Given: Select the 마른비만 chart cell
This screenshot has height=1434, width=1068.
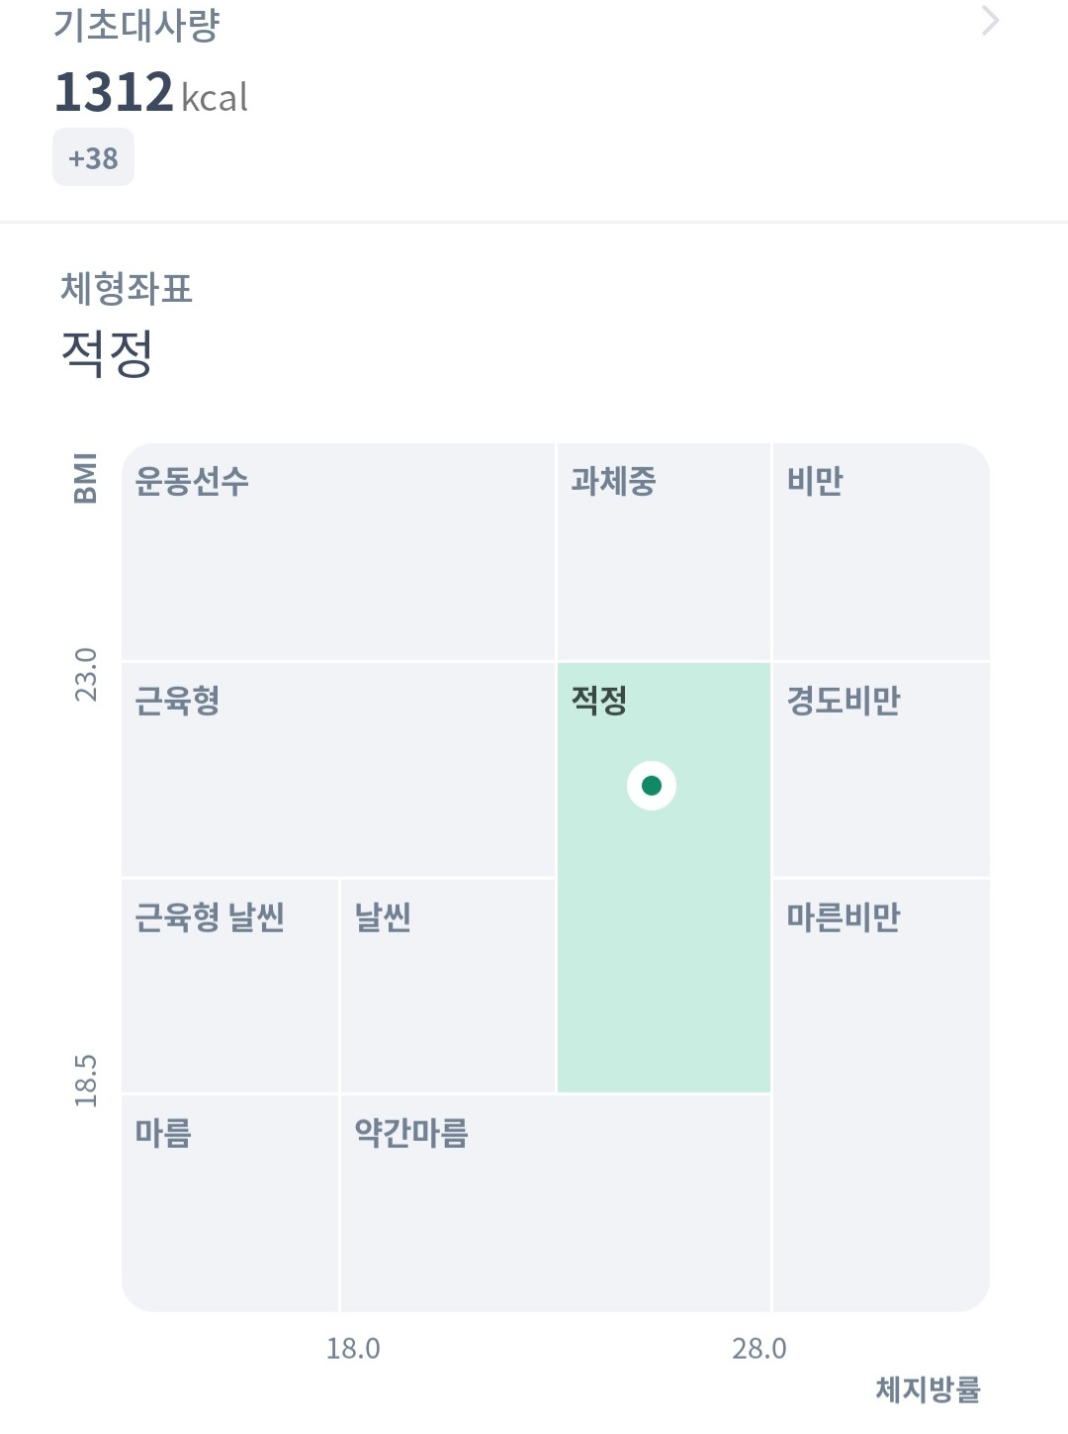Looking at the screenshot, I should pyautogui.click(x=881, y=1095).
